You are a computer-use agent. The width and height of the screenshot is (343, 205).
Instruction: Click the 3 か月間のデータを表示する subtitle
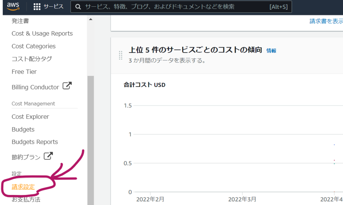[x=167, y=60]
